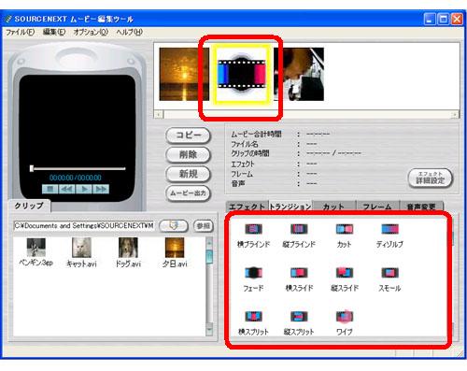The image size is (467, 371).
Task: Select the 横ブラインド transition icon
Action: (253, 229)
